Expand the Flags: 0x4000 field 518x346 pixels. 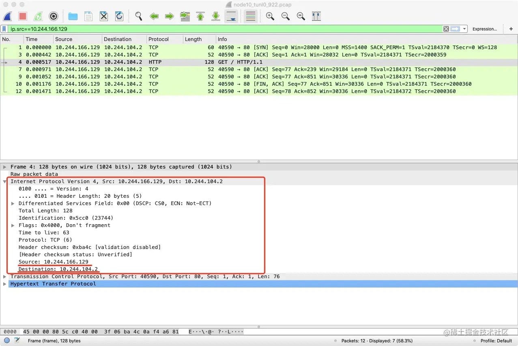coord(13,225)
